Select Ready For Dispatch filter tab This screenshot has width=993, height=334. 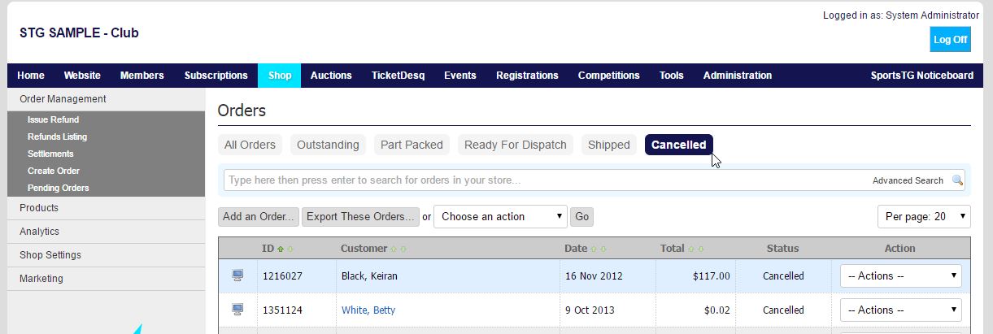515,145
